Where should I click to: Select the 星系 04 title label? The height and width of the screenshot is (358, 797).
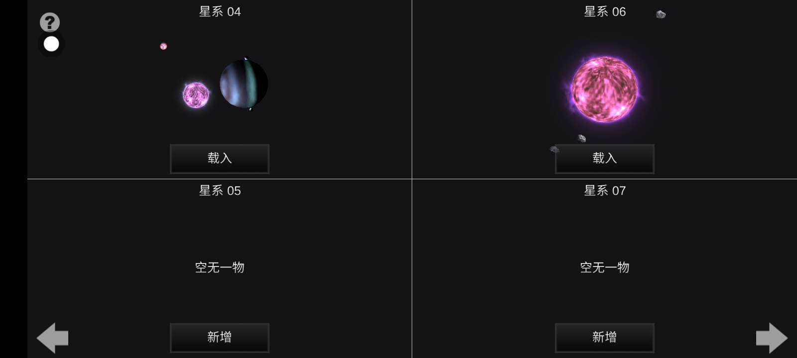[x=220, y=11]
